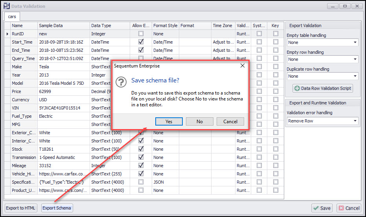Screen dimensions: 366x217
Task: Click the Sample Data column header
Action: (x=63, y=26)
